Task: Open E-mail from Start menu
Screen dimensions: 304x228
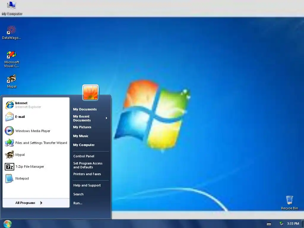Action: 36,117
